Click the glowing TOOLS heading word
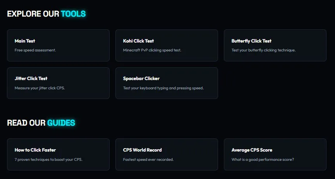This screenshot has height=179, width=335. coord(73,14)
